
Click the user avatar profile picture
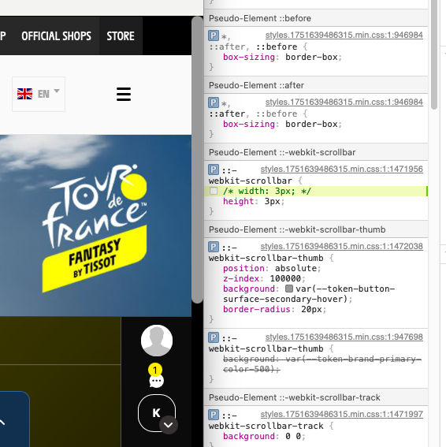coord(157,341)
